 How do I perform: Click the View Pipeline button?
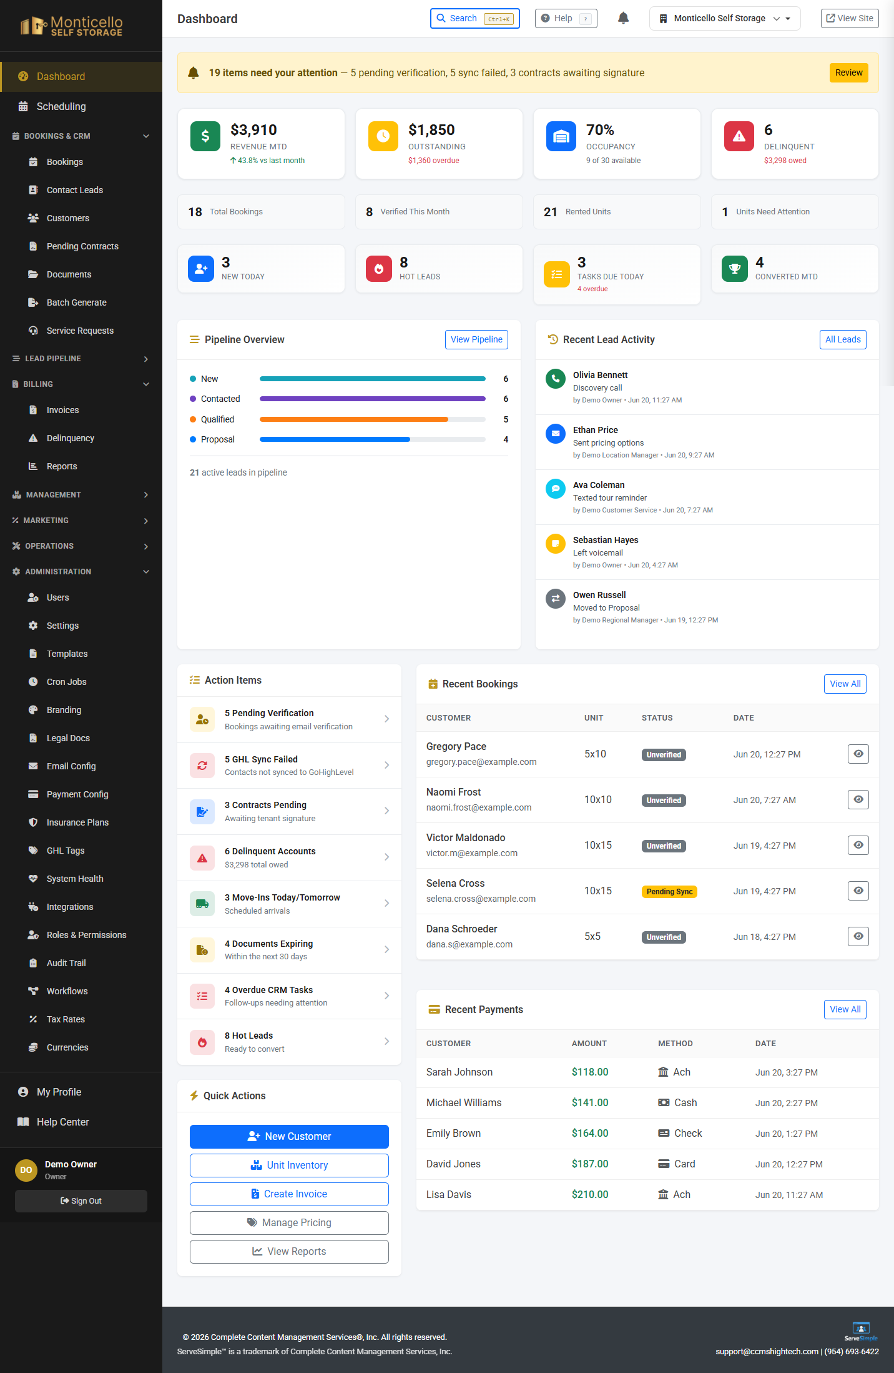[x=476, y=339]
